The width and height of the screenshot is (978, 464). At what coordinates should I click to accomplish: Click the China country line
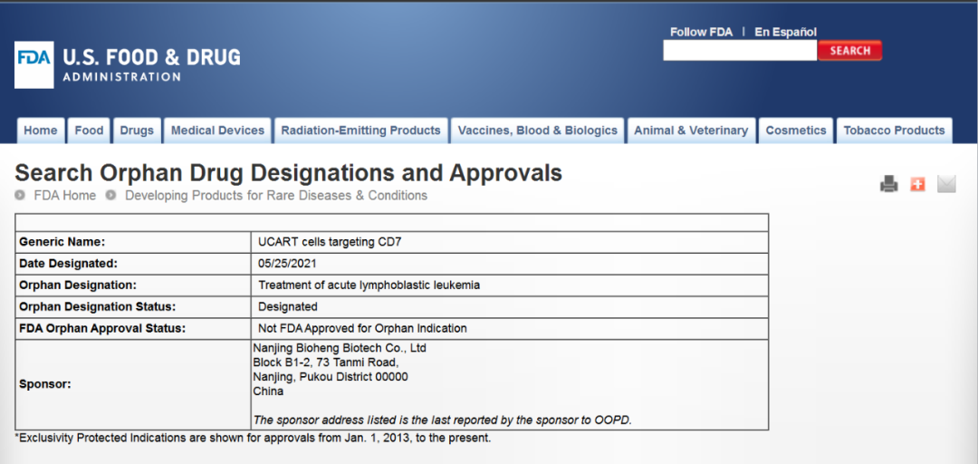[268, 391]
